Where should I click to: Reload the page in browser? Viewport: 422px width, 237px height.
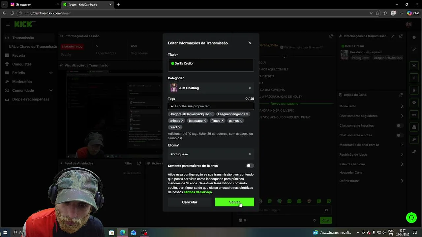12,13
